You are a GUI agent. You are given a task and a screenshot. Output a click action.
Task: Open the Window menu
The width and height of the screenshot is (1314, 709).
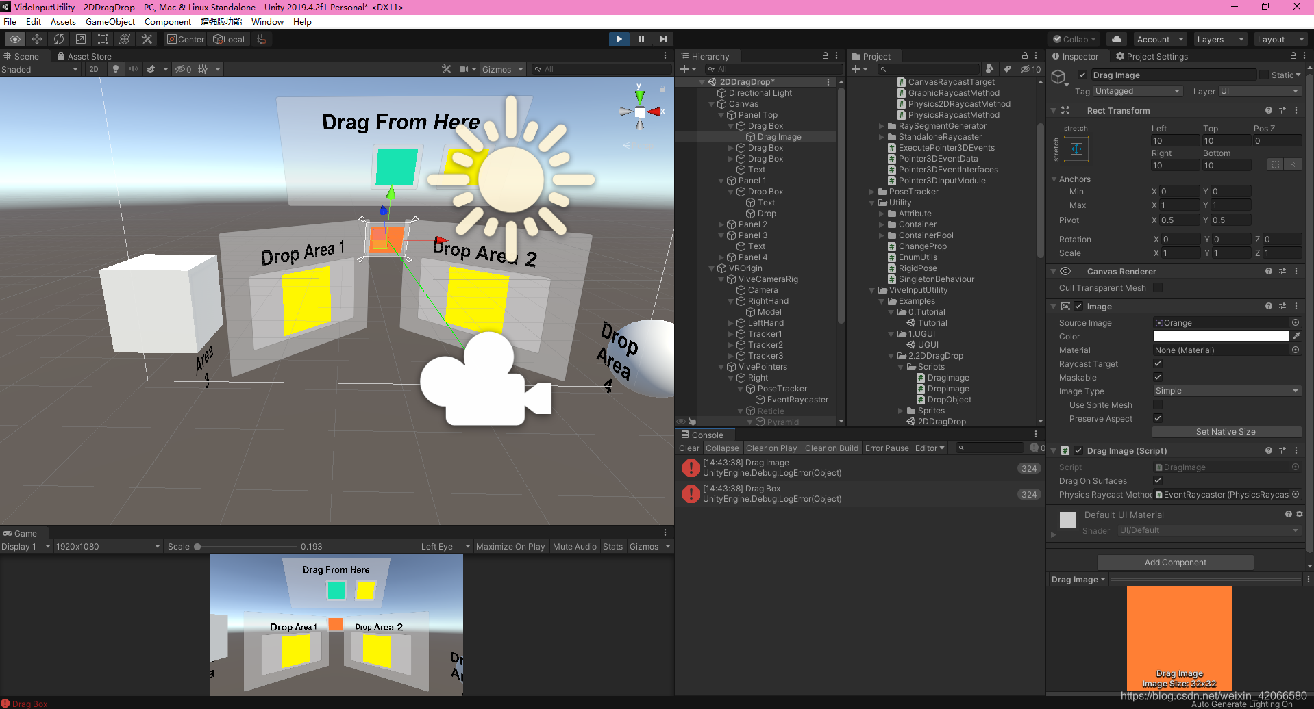click(x=267, y=21)
